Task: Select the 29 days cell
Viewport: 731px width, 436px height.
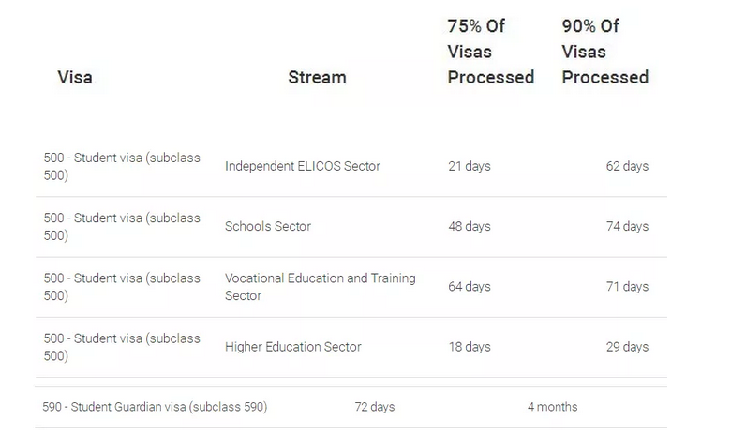Action: point(627,347)
